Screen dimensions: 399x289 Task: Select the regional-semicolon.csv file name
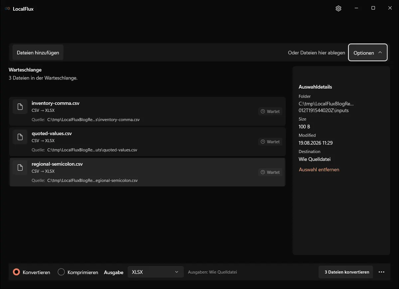pos(57,164)
